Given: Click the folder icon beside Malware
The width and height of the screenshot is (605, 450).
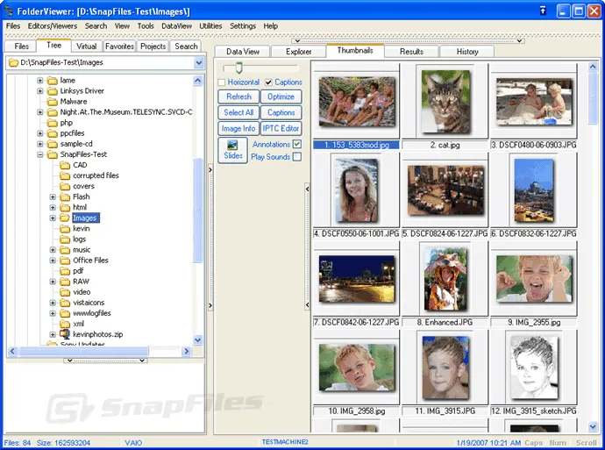Looking at the screenshot, I should [52, 102].
